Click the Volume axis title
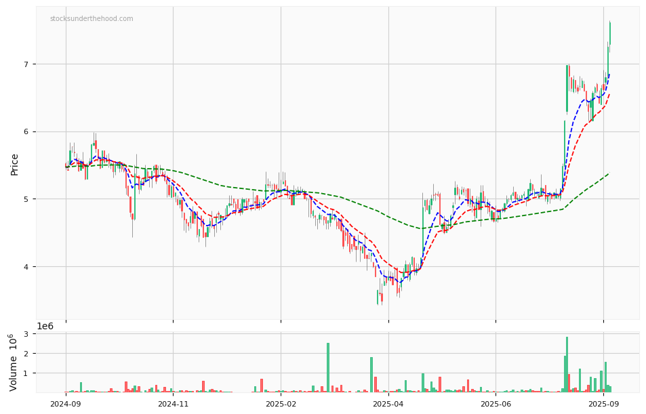 point(14,363)
